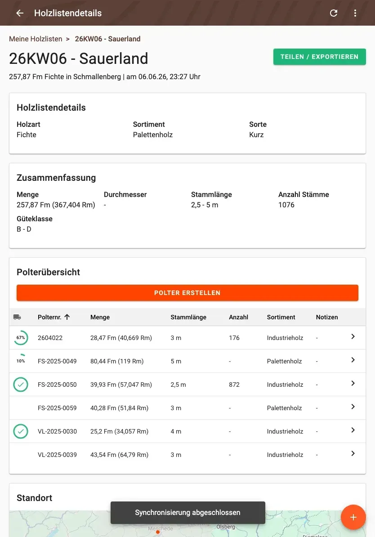Click the truck icon column header
The width and height of the screenshot is (375, 537).
(x=17, y=317)
